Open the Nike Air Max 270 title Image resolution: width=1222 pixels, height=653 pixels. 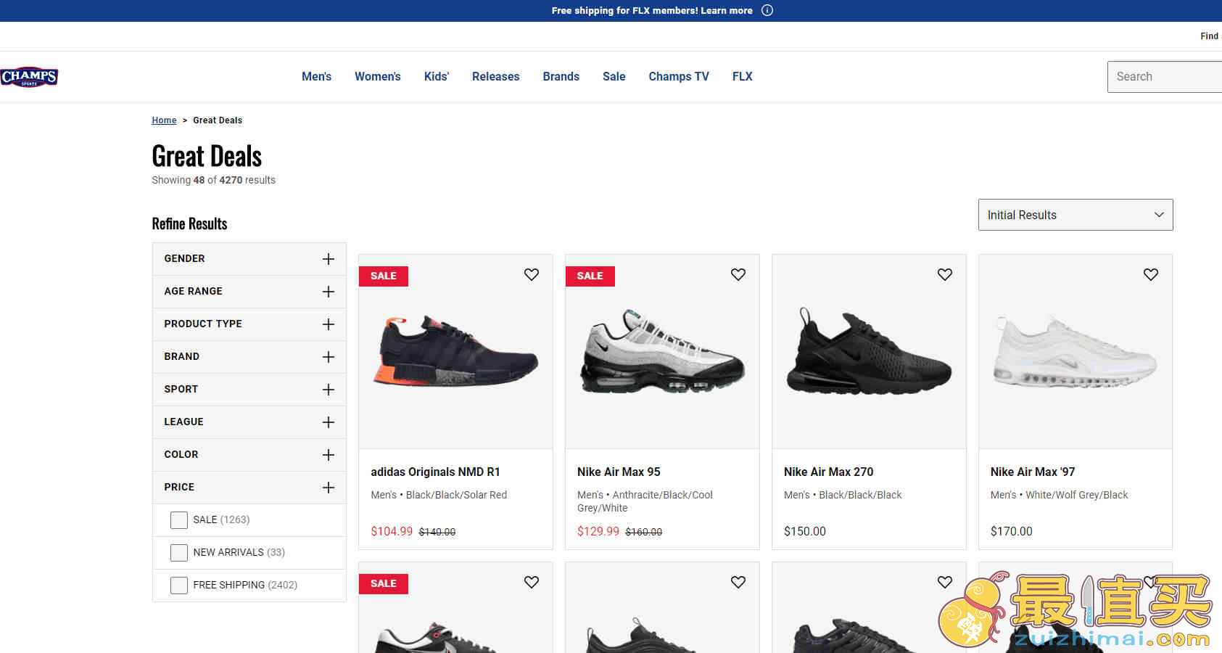(x=828, y=472)
